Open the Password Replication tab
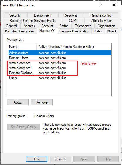 74,31
